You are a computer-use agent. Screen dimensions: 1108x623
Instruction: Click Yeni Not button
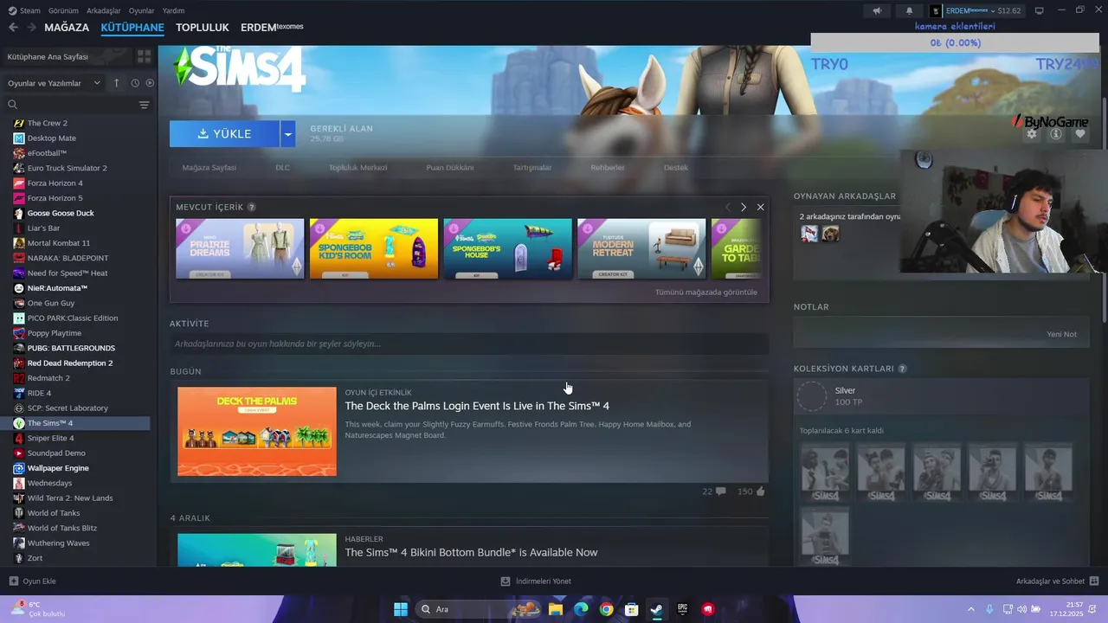(x=1061, y=334)
